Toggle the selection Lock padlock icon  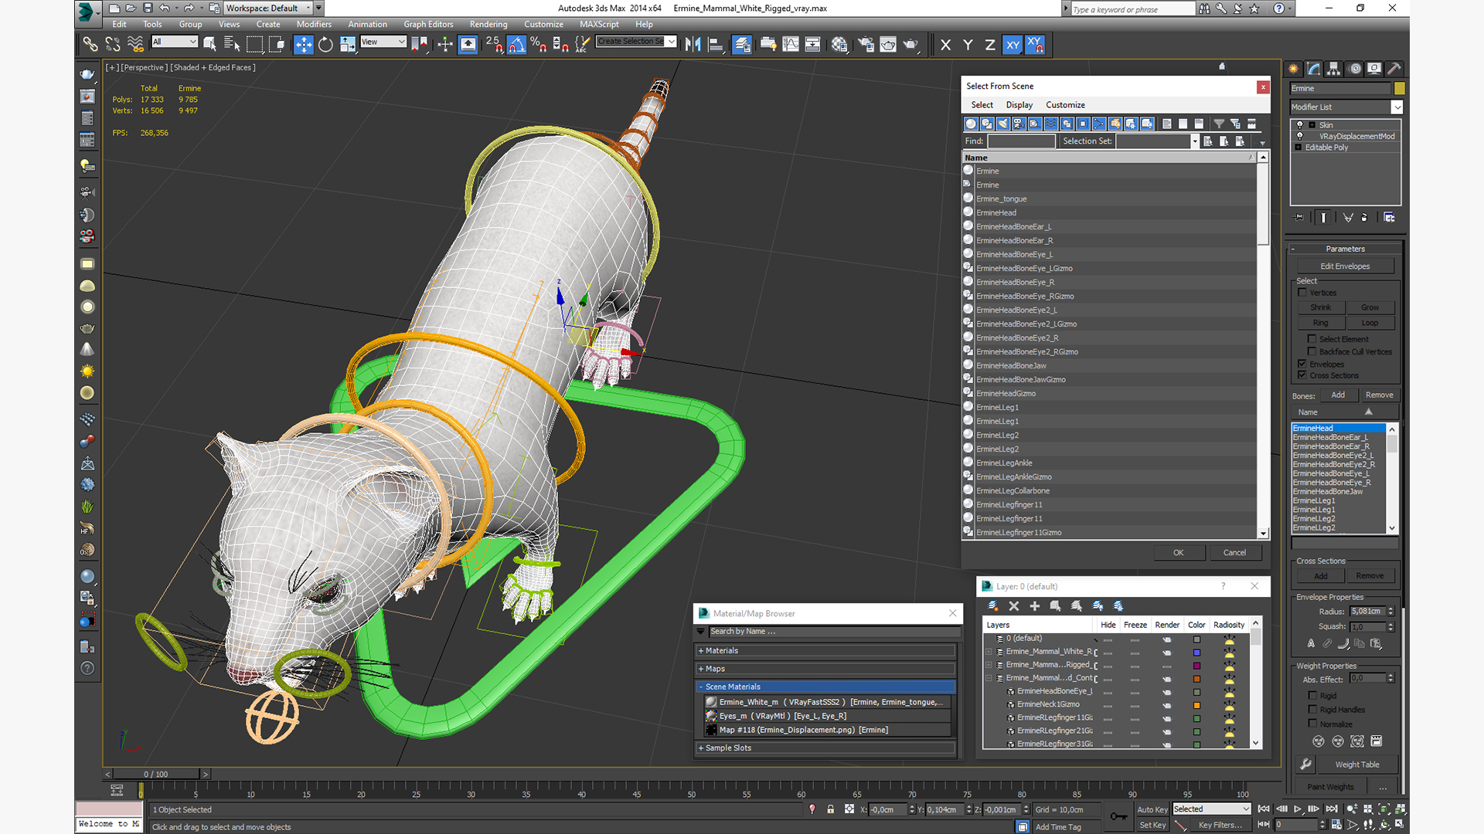click(831, 809)
